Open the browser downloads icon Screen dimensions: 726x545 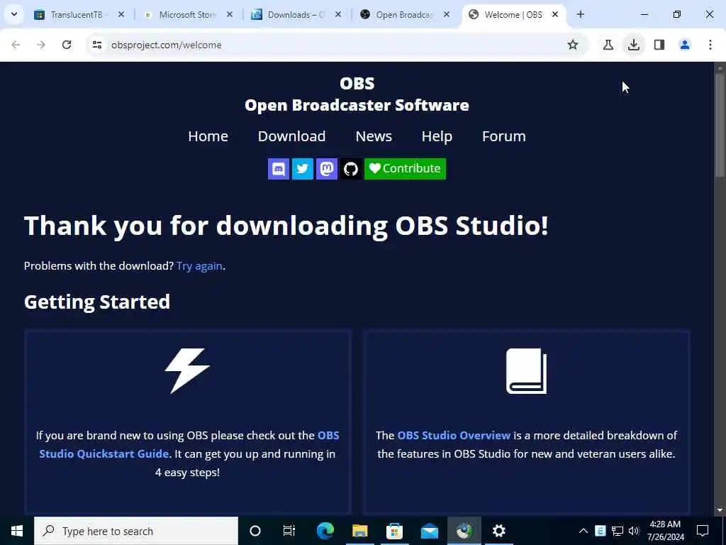pyautogui.click(x=634, y=45)
